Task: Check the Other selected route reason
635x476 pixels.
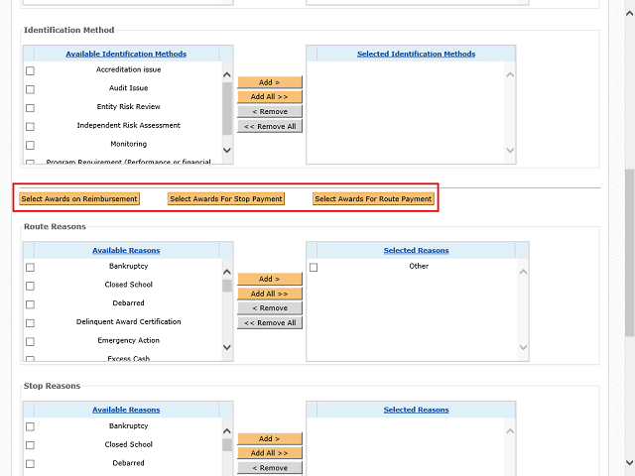Action: [x=314, y=268]
